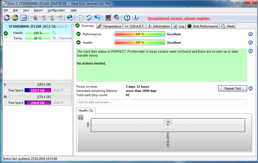
Task: Click the Performance 100 % gradient bar
Action: coord(140,34)
